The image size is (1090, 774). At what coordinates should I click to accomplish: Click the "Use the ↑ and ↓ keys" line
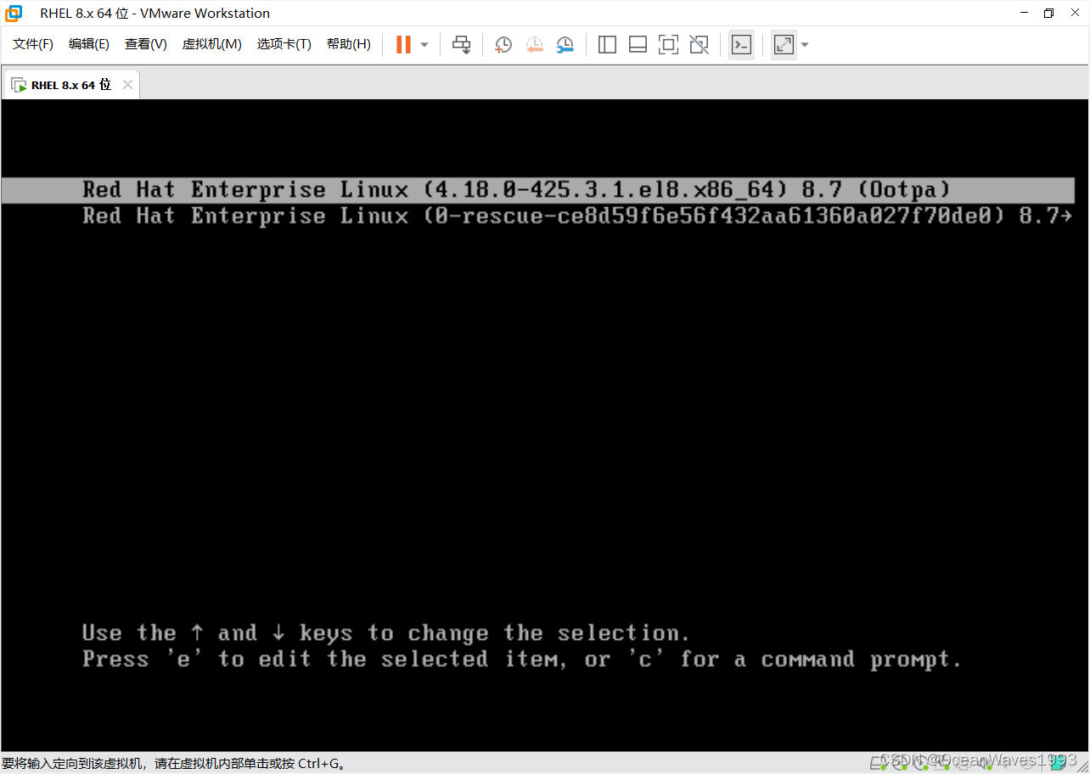[x=386, y=633]
